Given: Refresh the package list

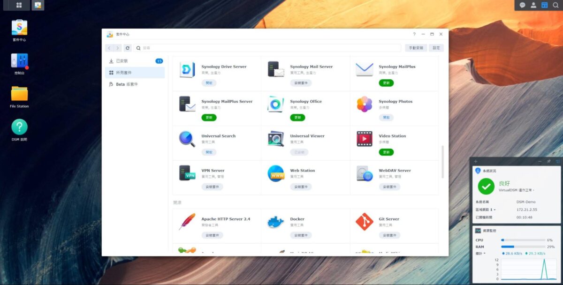Looking at the screenshot, I should 128,48.
